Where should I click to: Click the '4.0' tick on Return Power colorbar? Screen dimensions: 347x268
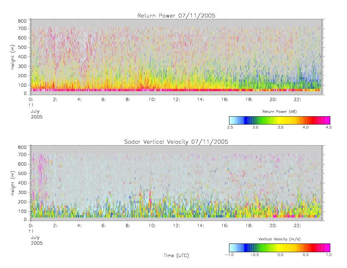(306, 127)
